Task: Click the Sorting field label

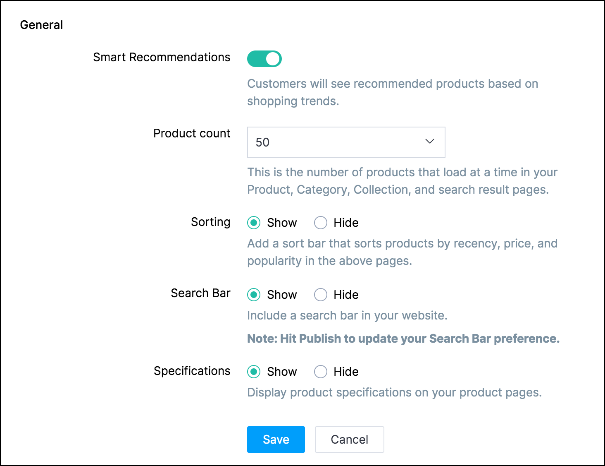Action: (x=210, y=222)
